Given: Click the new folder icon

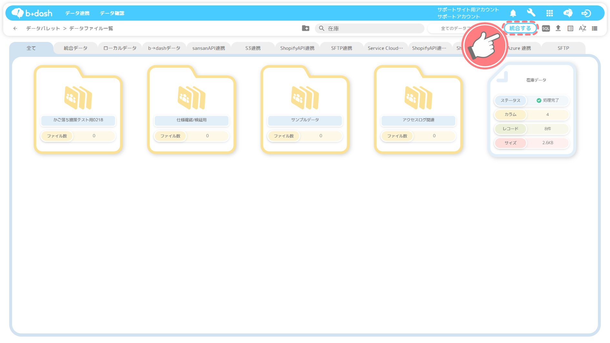Looking at the screenshot, I should click(305, 28).
